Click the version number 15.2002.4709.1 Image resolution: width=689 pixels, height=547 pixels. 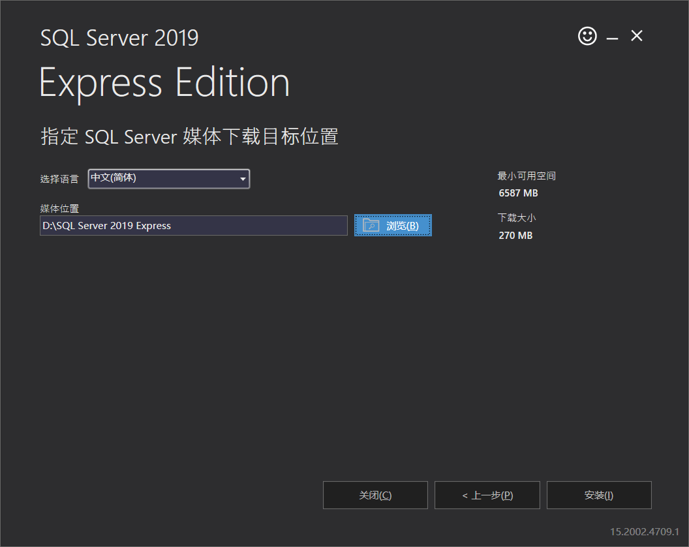(x=644, y=531)
